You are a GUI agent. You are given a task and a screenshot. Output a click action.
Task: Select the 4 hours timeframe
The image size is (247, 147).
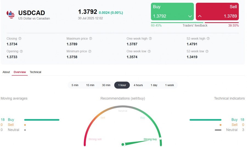click(x=138, y=85)
